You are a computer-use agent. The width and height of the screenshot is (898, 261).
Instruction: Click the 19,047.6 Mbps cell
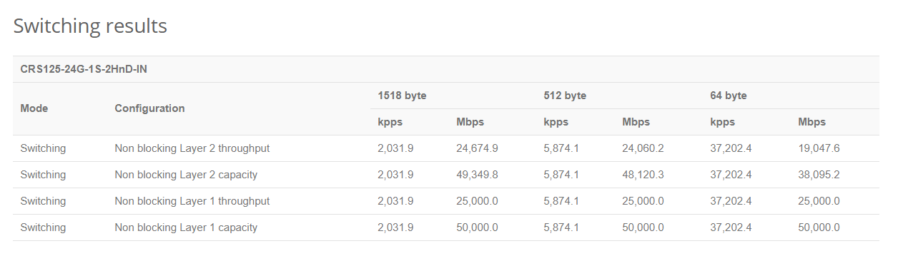point(819,148)
